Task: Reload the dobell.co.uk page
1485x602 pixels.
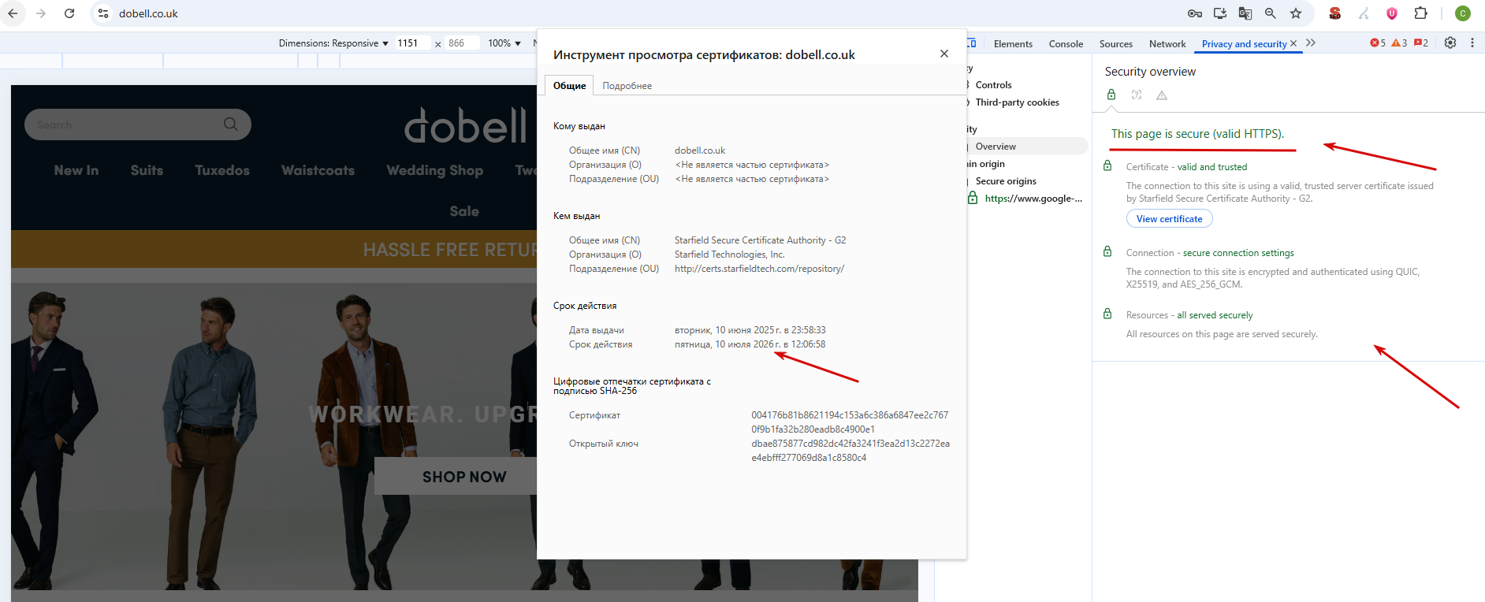Action: coord(69,13)
